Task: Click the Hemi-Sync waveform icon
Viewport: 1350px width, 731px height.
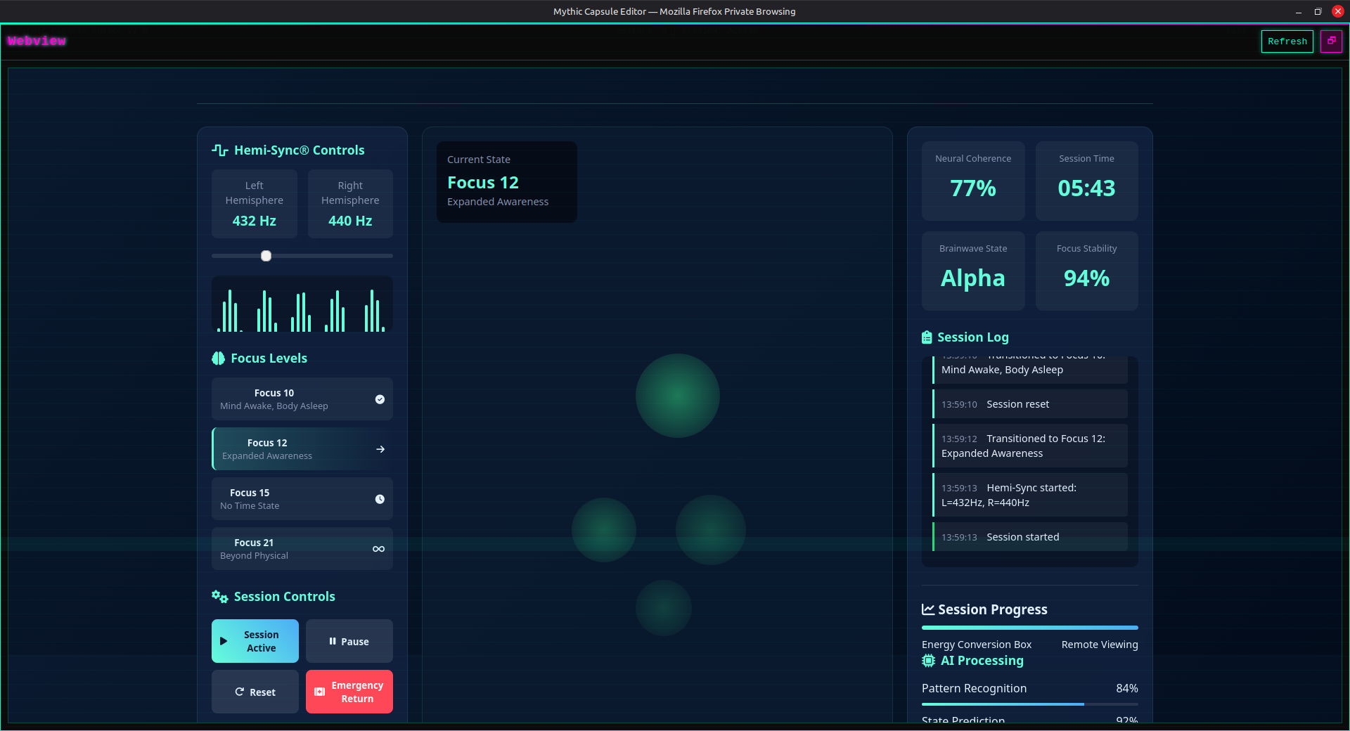Action: 220,150
